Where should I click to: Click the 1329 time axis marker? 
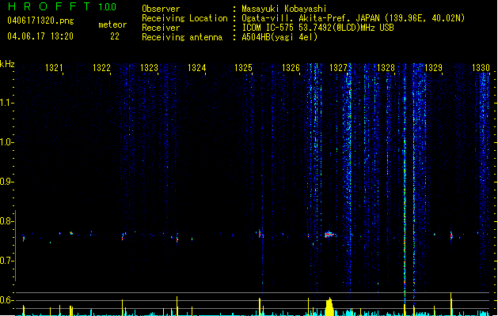click(433, 68)
